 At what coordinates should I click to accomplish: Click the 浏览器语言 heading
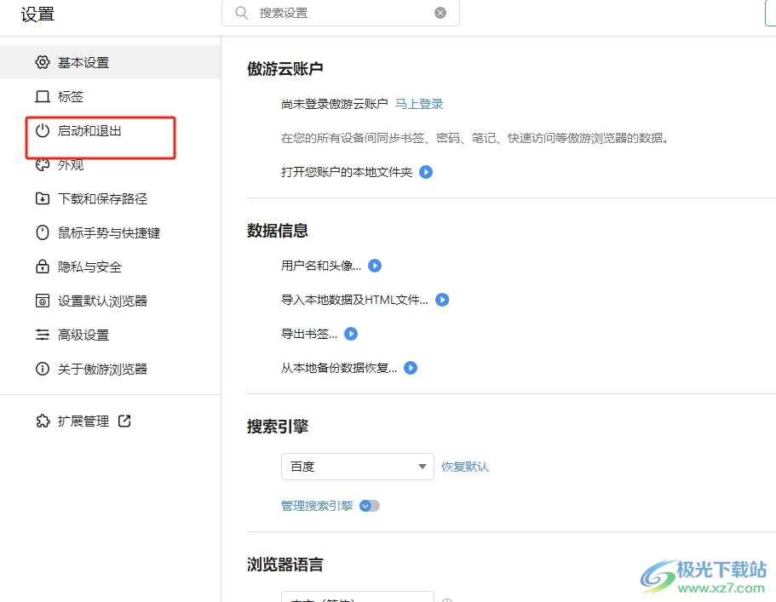pyautogui.click(x=285, y=565)
